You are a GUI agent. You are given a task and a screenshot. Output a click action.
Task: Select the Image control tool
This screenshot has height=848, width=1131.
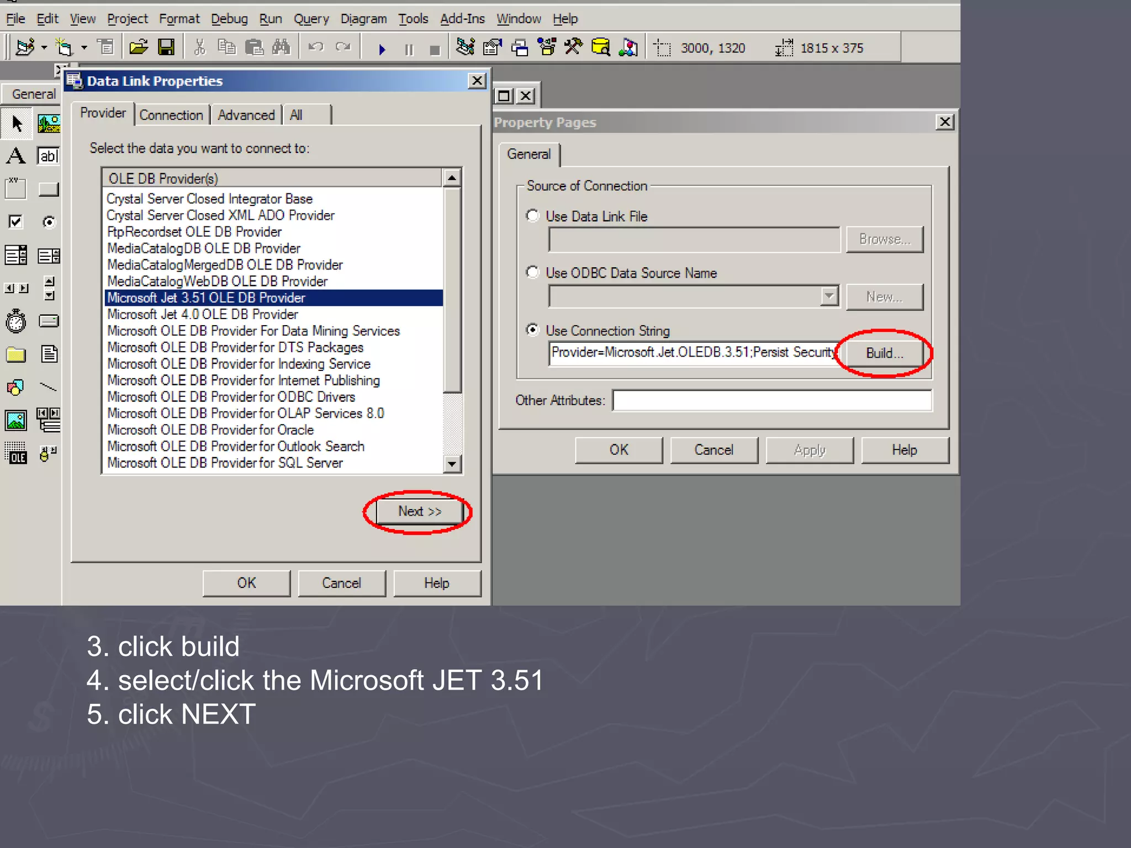(x=15, y=420)
